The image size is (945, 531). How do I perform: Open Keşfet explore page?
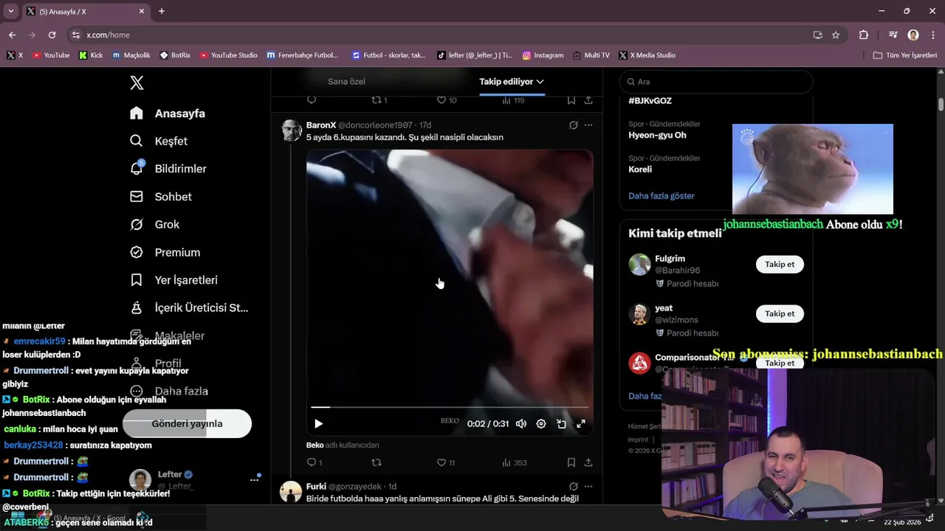click(159, 141)
